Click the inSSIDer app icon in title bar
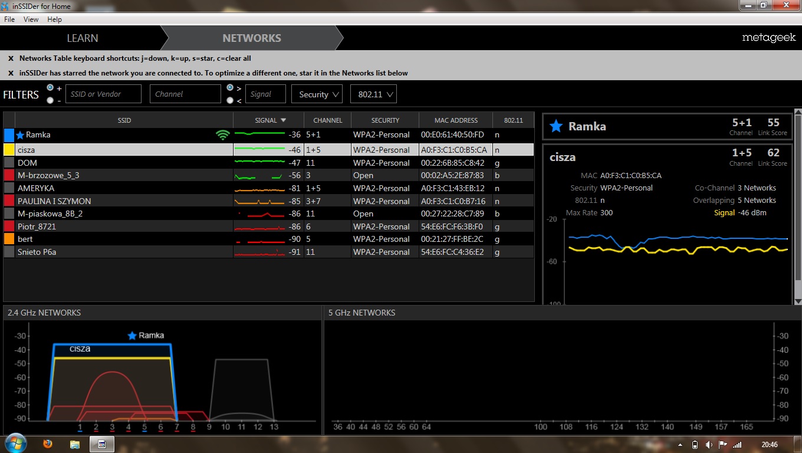The image size is (802, 453). click(5, 6)
